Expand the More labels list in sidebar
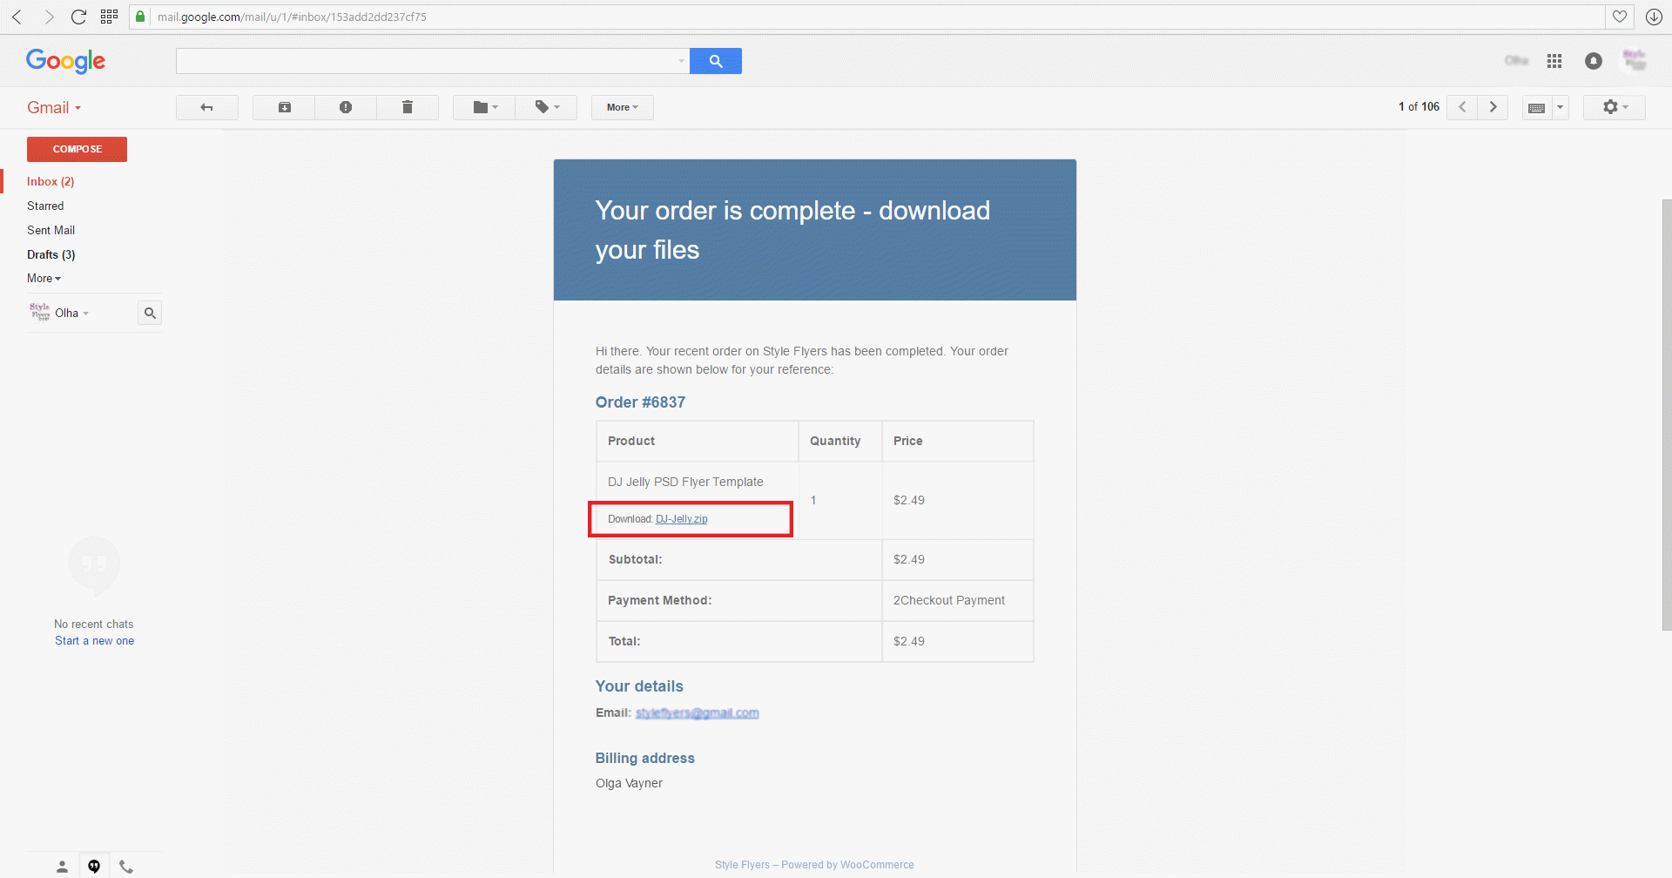1672x878 pixels. pos(44,279)
